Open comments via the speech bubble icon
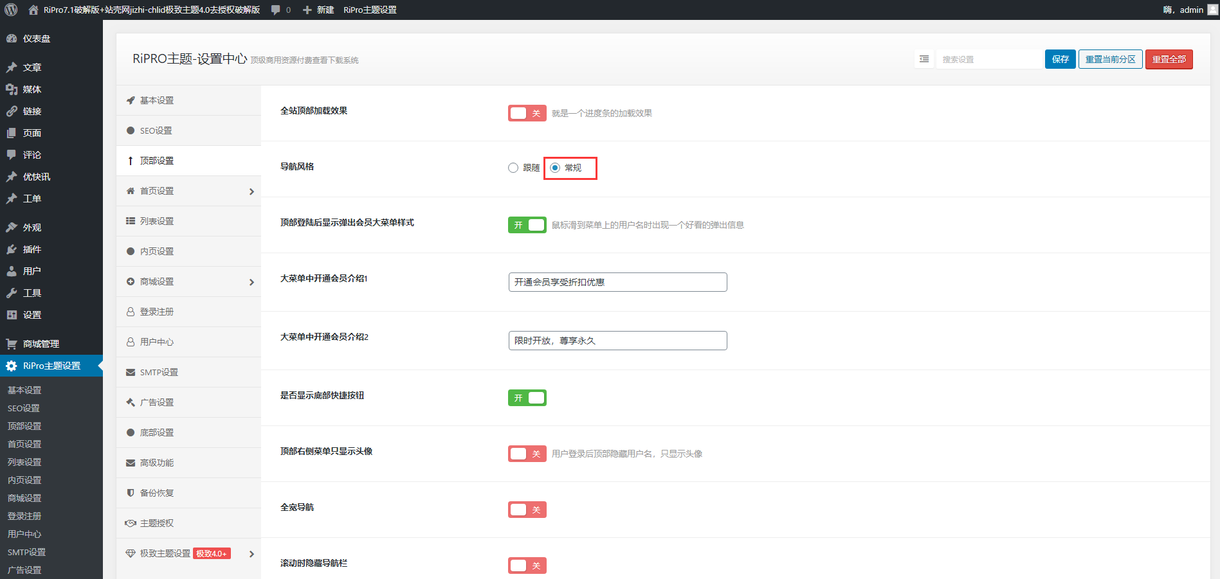 [x=277, y=10]
